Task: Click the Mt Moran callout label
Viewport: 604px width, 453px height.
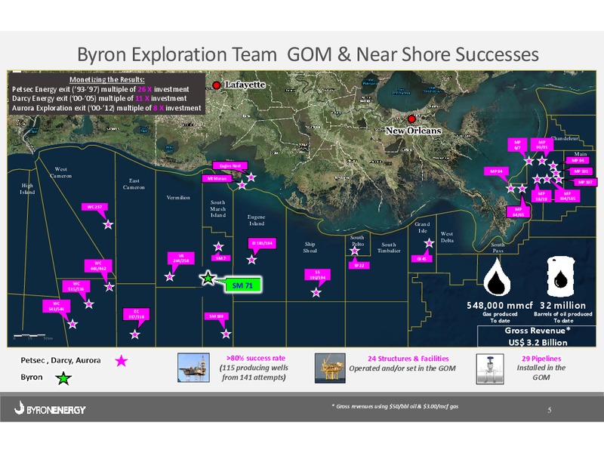Action: [217, 178]
